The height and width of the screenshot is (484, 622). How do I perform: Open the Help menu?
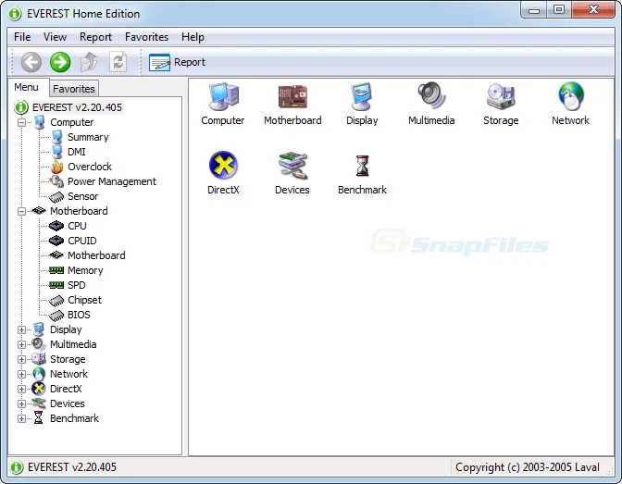point(193,37)
